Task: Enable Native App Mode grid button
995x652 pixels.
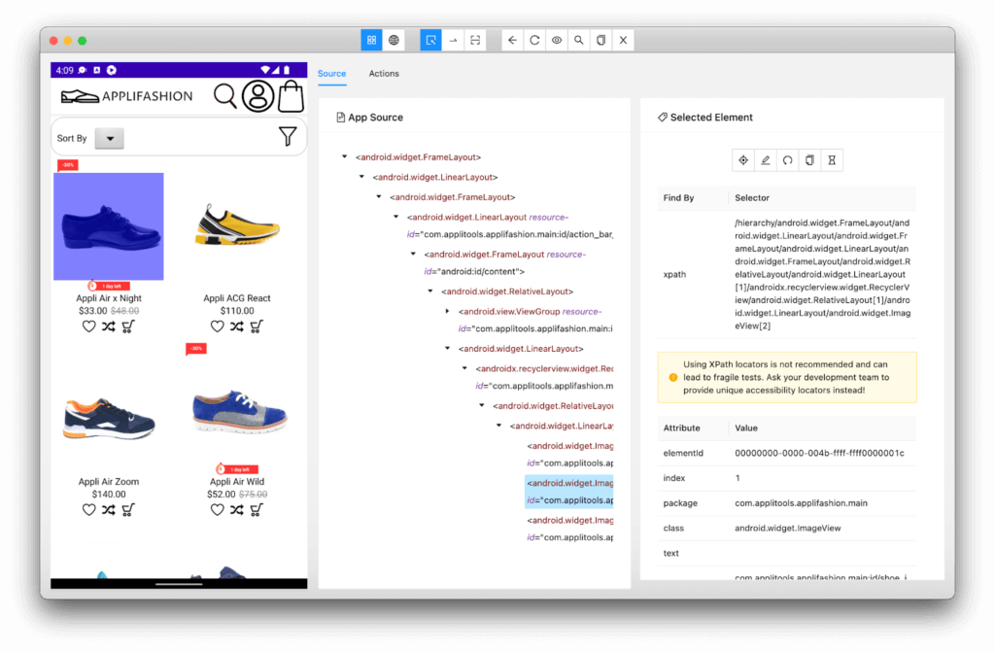Action: 371,41
